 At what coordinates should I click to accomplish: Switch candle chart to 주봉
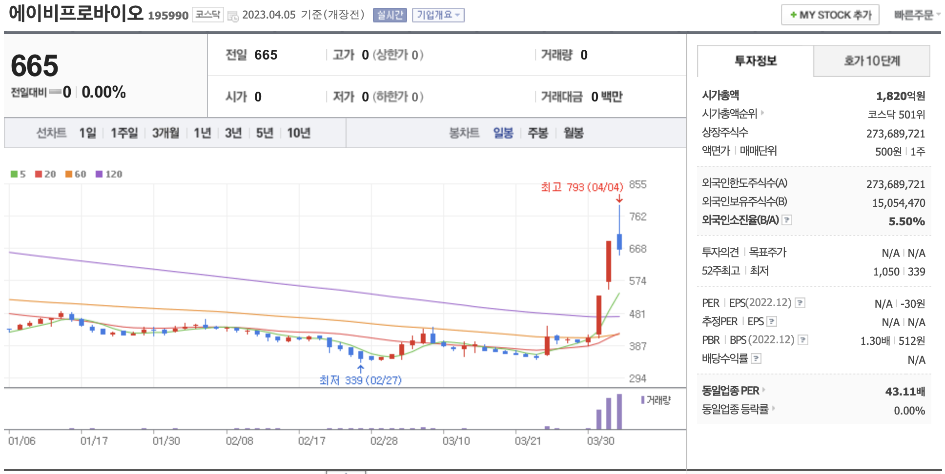coord(537,133)
